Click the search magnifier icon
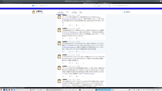 pos(110,6)
